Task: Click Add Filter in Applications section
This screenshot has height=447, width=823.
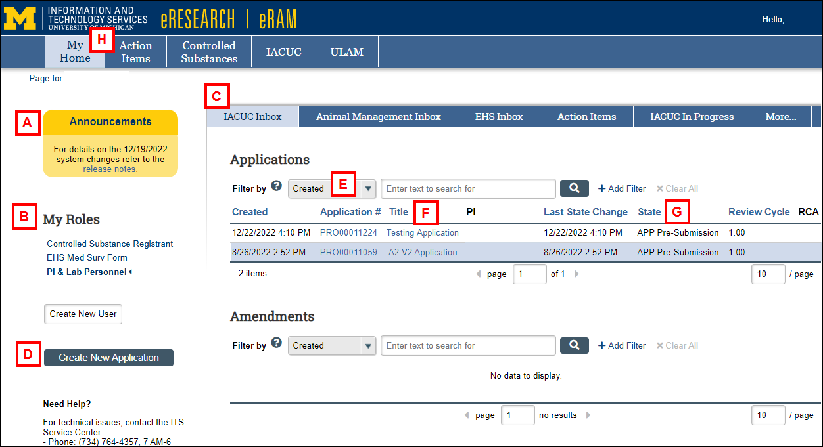Action: (621, 188)
